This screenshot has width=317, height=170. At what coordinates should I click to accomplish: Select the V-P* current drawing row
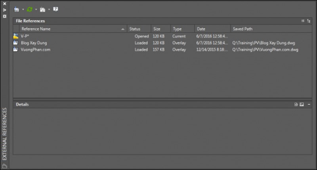click(x=25, y=36)
